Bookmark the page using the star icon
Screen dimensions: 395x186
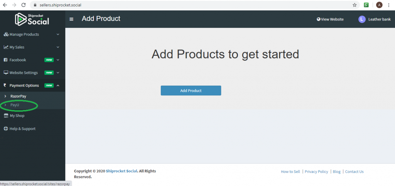pyautogui.click(x=354, y=5)
